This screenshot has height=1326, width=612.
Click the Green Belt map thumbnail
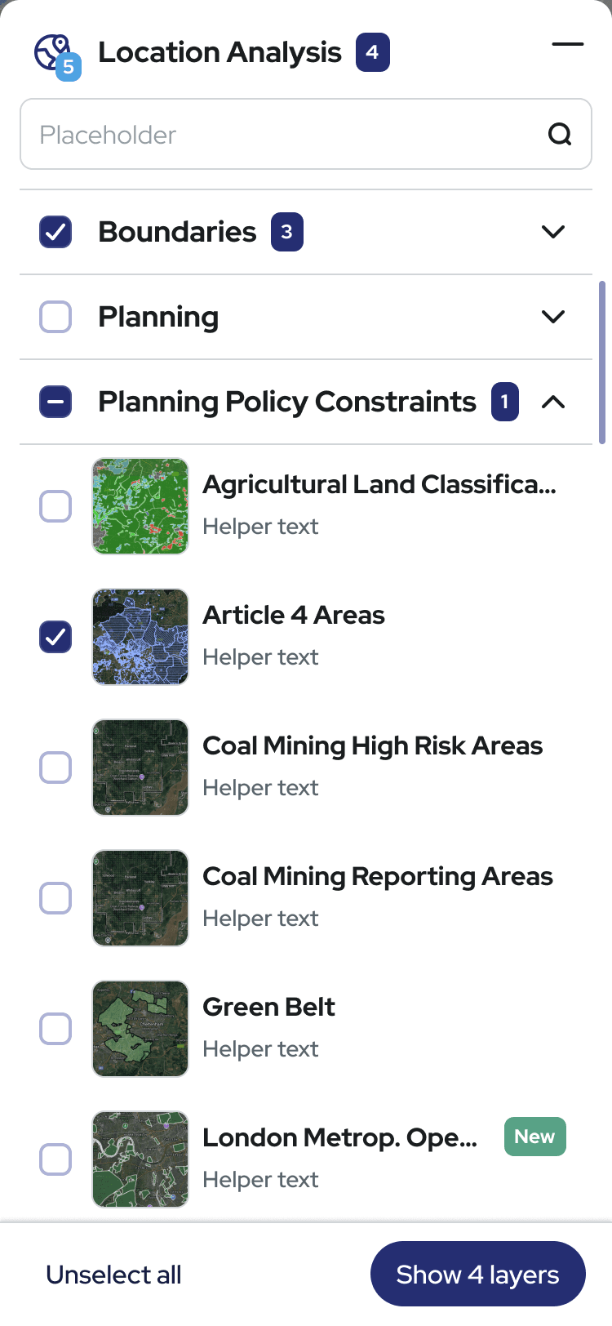click(x=140, y=1029)
